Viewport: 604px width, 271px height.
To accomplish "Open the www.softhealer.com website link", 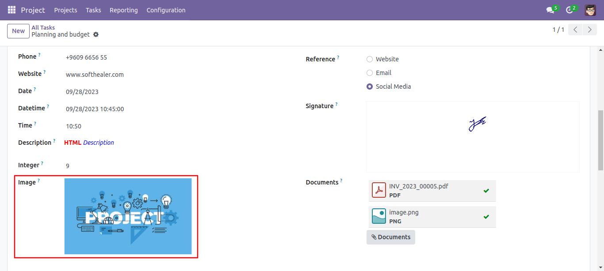I will pos(95,75).
